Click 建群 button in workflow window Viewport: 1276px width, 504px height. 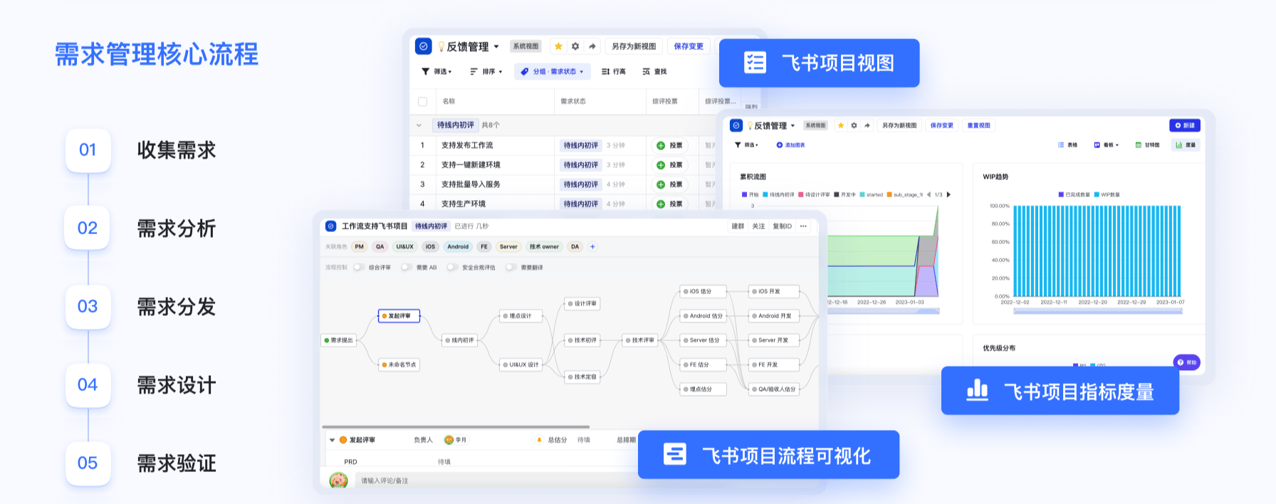click(738, 226)
